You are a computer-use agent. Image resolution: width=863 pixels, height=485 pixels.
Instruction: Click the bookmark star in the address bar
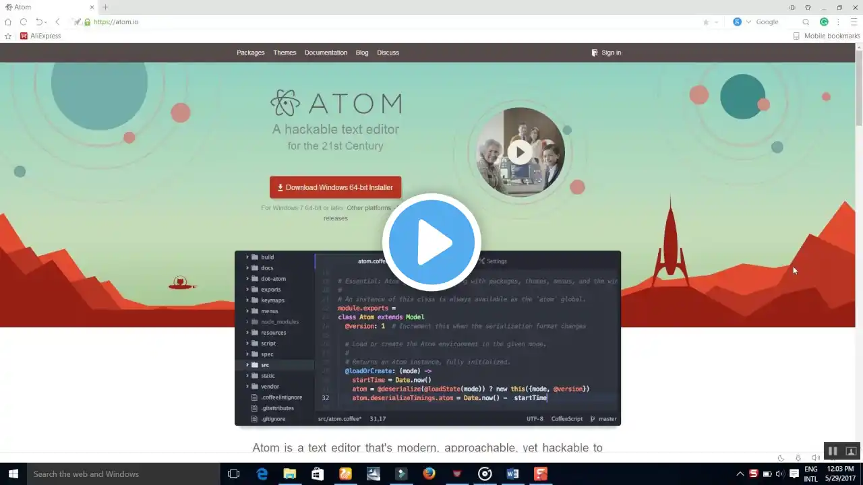pyautogui.click(x=706, y=22)
